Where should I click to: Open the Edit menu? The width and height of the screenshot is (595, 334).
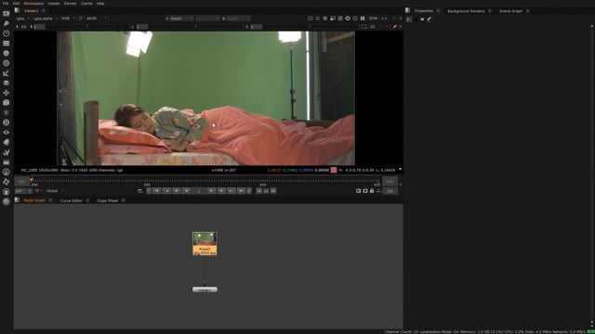[17, 3]
